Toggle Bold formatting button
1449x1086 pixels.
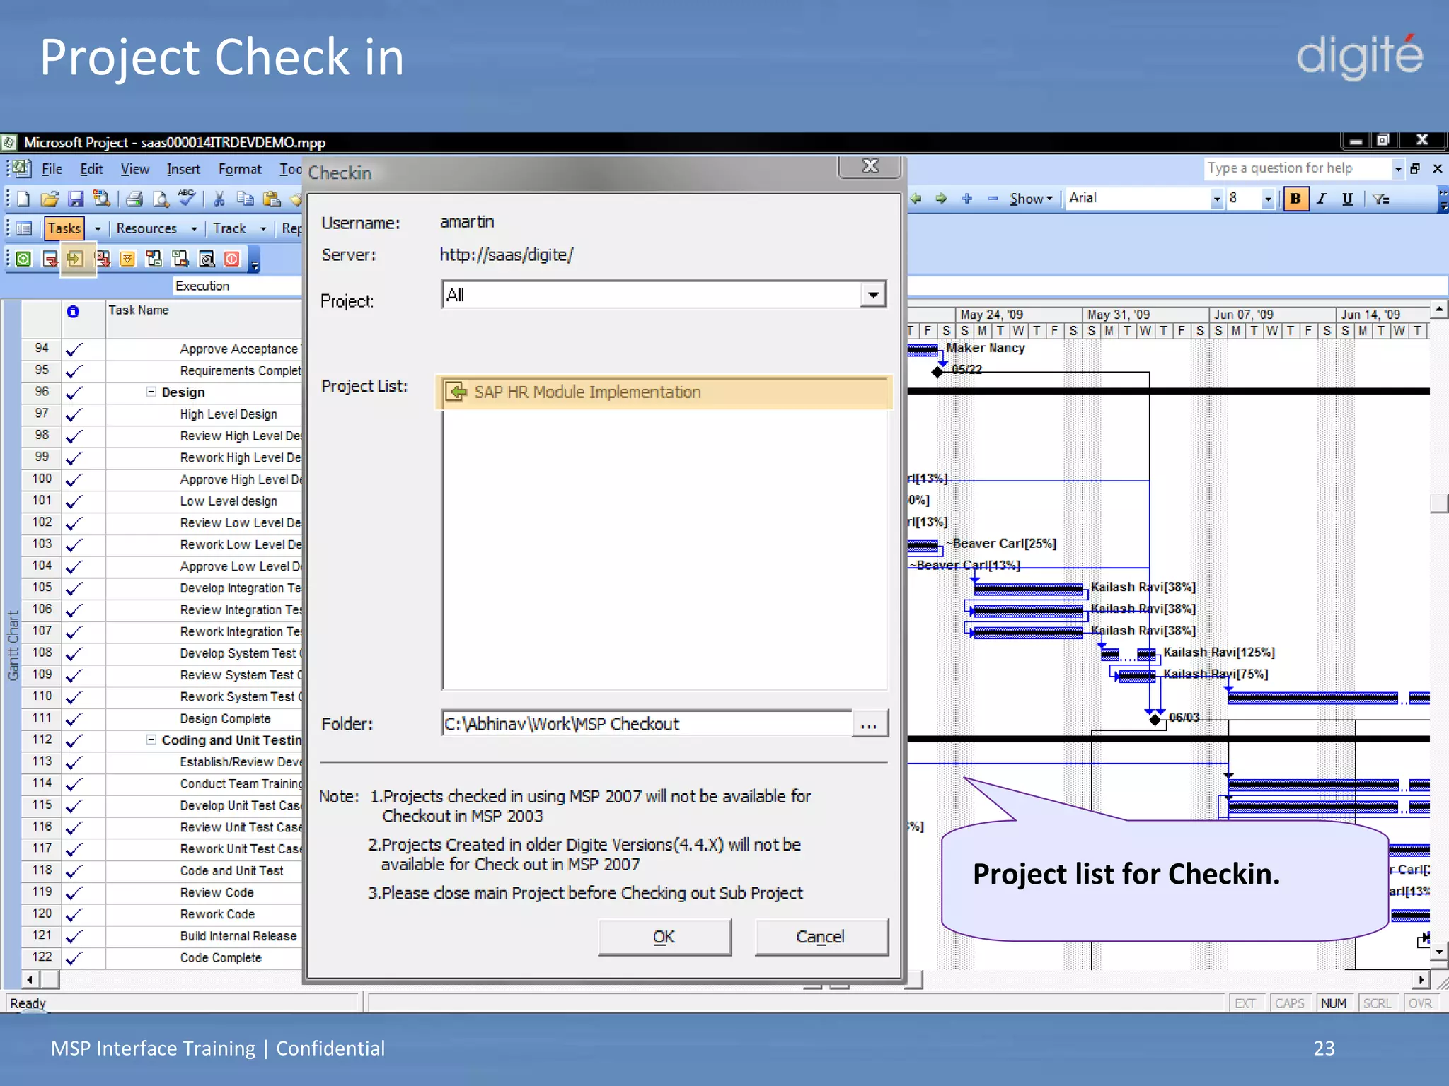point(1295,199)
